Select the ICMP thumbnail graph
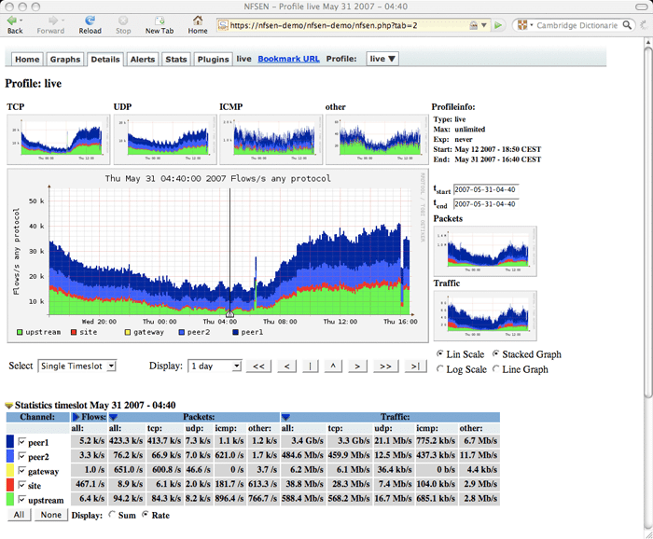The height and width of the screenshot is (539, 653). (271, 140)
